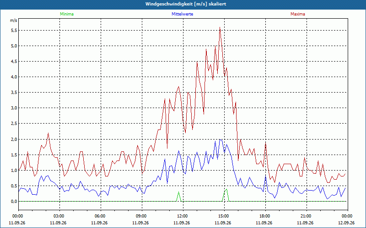Viewport: 366px width, 228px height.
Task: Click the 00:00 time label above 11.09.26
Action: tap(17, 216)
